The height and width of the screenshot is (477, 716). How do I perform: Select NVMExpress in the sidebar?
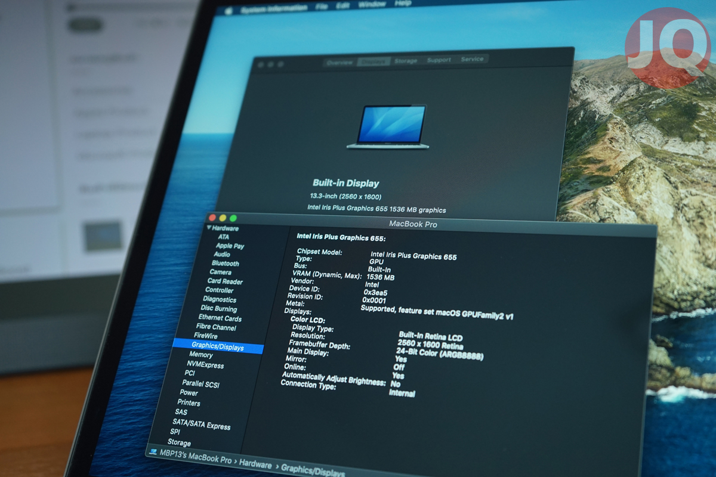pos(205,364)
